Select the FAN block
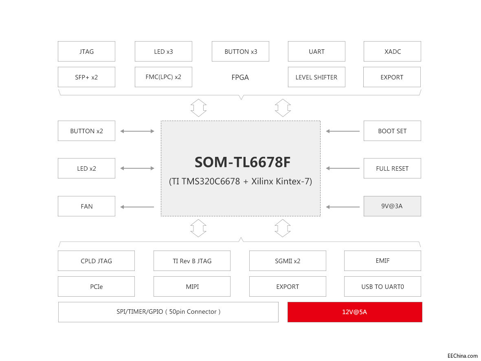Screen dimensions: 481x361 (86, 206)
